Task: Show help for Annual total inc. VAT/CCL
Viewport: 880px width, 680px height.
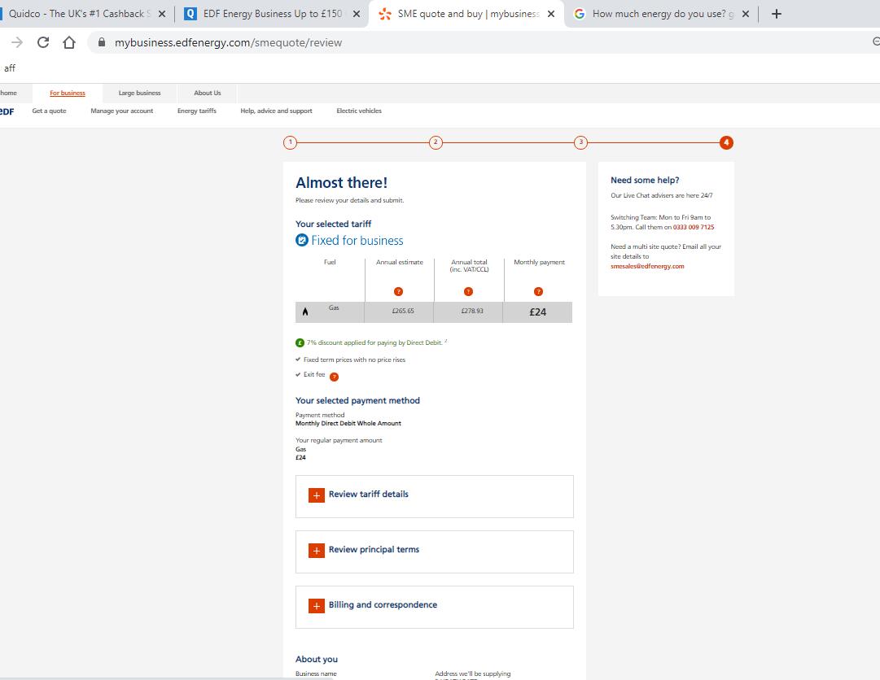Action: tap(468, 291)
